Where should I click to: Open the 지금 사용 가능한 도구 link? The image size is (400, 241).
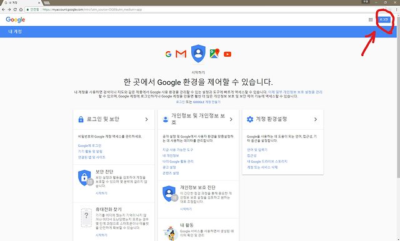pyautogui.click(x=177, y=150)
